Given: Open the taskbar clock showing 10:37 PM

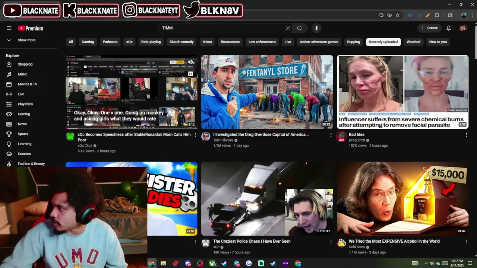Looking at the screenshot, I should pyautogui.click(x=457, y=264).
